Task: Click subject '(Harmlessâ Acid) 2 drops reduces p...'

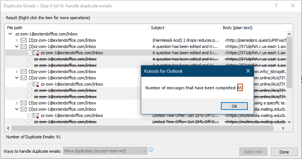Action: (x=186, y=40)
